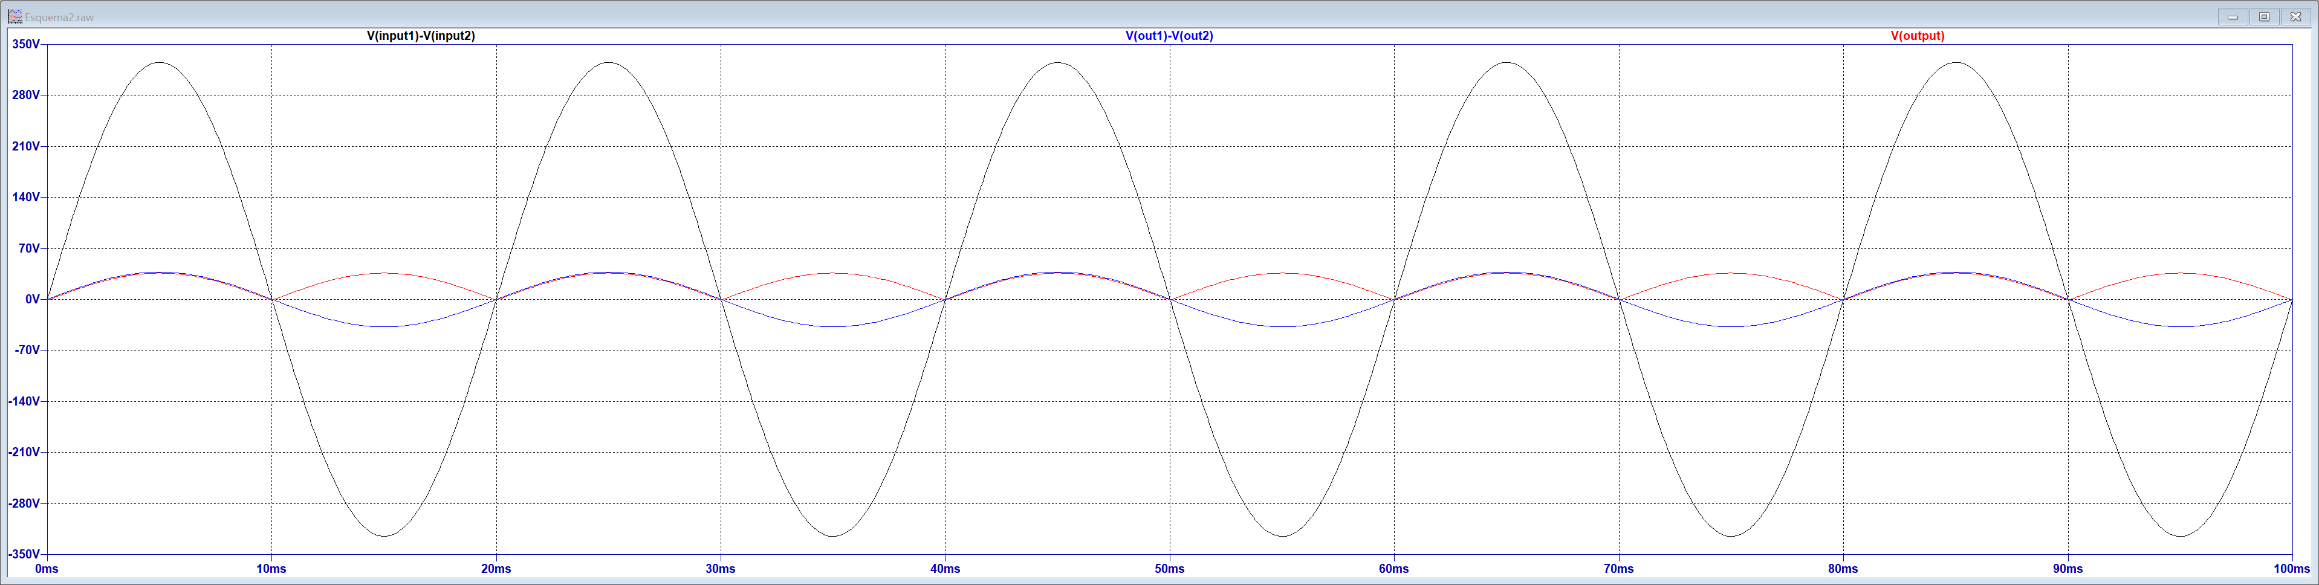Click the 140V vertical axis tick label
Image resolution: width=2319 pixels, height=585 pixels.
(x=25, y=197)
